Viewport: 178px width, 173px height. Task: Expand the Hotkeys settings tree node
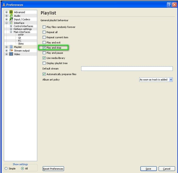tap(11, 29)
